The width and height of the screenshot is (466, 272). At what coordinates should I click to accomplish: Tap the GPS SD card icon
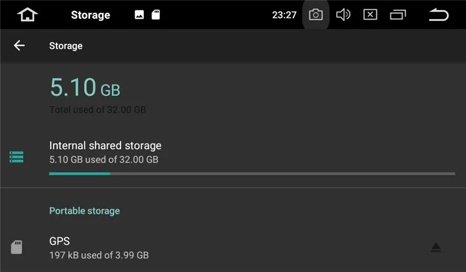16,248
